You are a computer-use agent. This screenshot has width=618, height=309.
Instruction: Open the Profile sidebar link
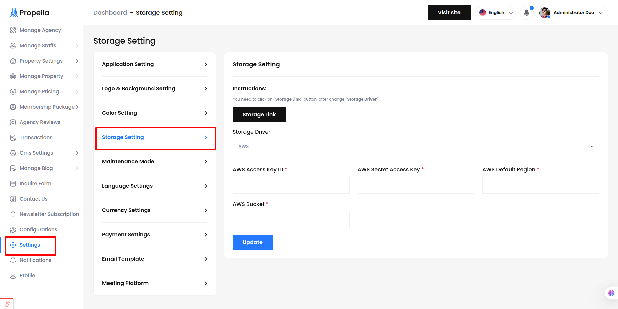27,276
